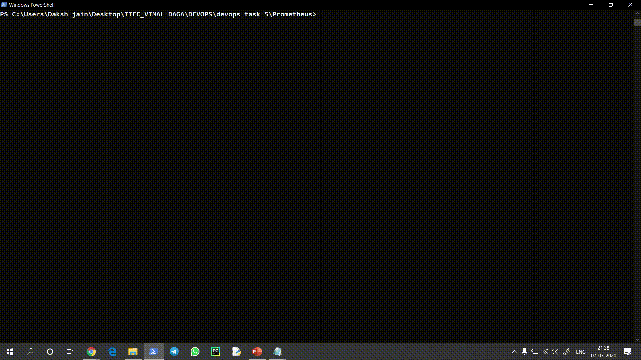Click the scroll down arrow in PowerShell
Image resolution: width=641 pixels, height=360 pixels.
[637, 340]
